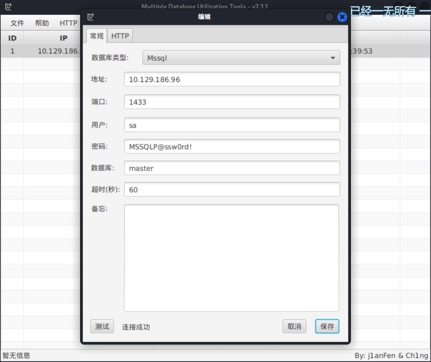Open the HTTP menu in main window
The width and height of the screenshot is (431, 362).
pyautogui.click(x=68, y=23)
